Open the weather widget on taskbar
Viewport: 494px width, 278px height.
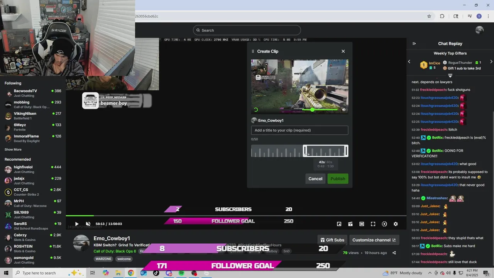(402, 273)
